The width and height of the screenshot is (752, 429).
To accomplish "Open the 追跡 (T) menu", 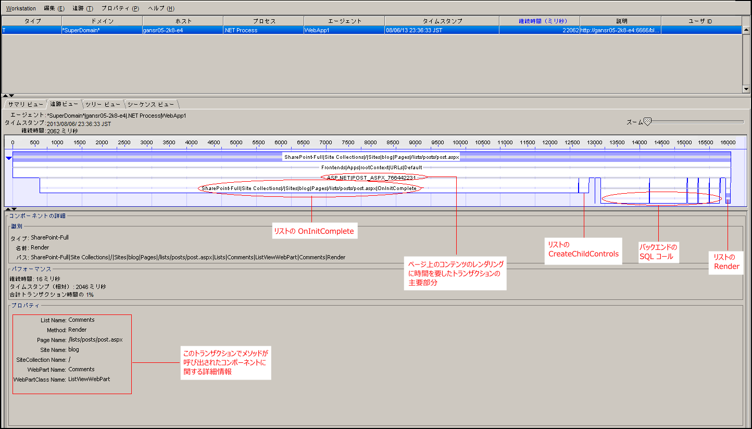I will click(83, 8).
